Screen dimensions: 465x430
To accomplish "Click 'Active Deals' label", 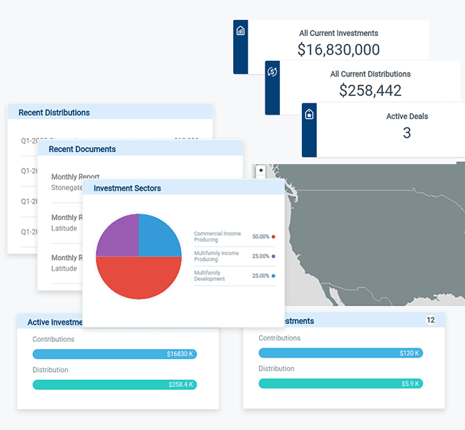I will pyautogui.click(x=407, y=117).
